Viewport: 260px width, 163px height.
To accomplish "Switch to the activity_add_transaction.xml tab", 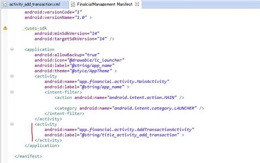I will tap(35, 4).
